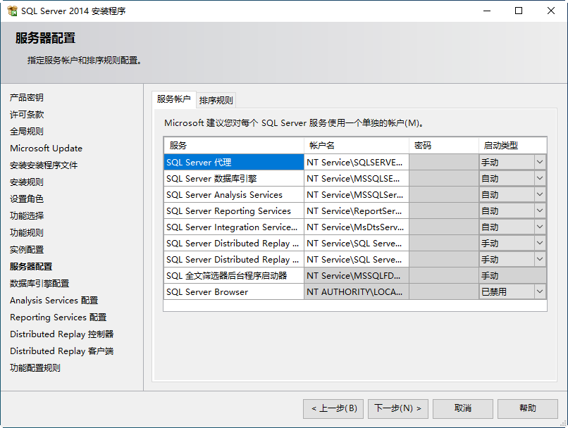
Task: Click the SQL Server setup title bar icon
Action: tap(12, 11)
